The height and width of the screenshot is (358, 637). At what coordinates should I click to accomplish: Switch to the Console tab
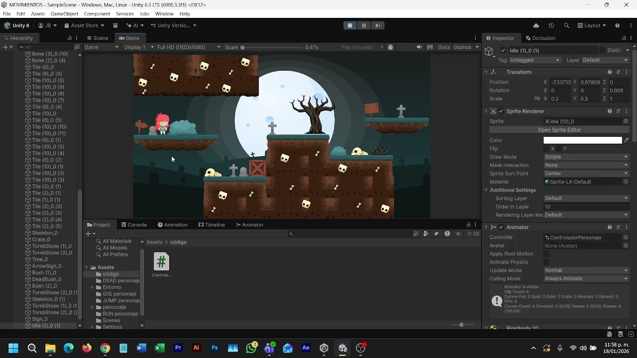133,225
